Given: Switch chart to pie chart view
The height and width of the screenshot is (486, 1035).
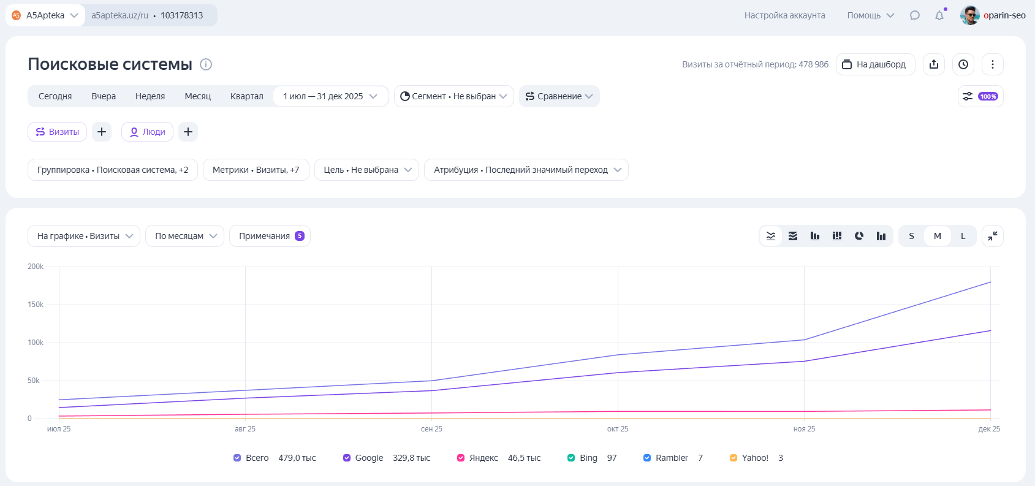Looking at the screenshot, I should pyautogui.click(x=859, y=236).
